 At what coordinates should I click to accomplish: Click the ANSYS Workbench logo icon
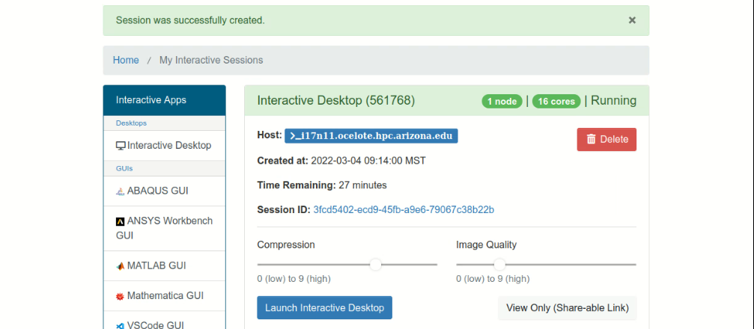(121, 221)
